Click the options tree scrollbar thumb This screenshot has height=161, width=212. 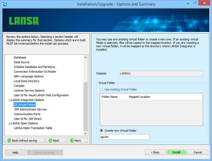[86, 107]
